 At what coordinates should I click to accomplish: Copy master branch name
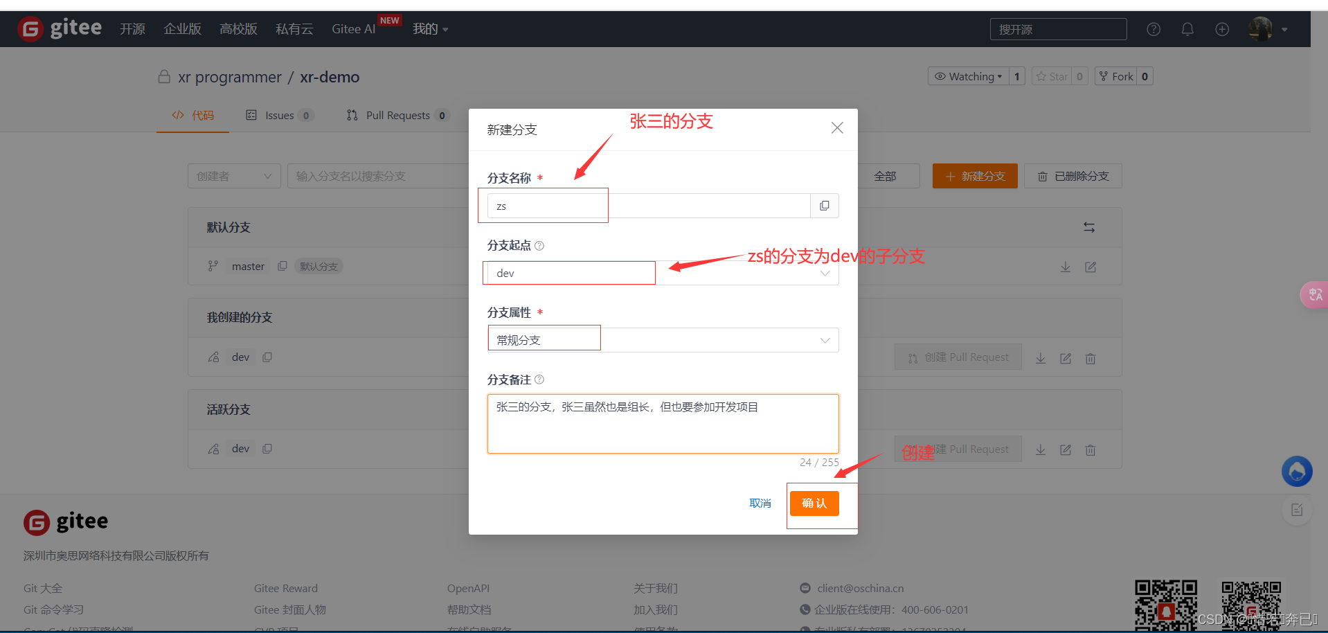point(282,266)
